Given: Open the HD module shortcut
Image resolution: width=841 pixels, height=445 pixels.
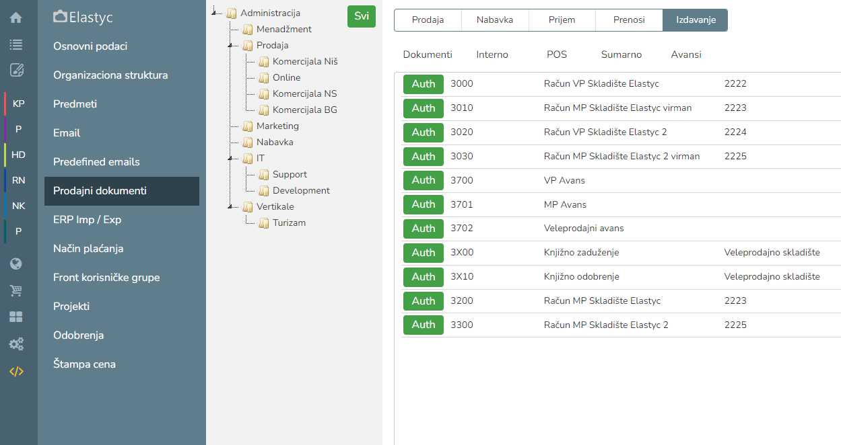Looking at the screenshot, I should click(18, 155).
